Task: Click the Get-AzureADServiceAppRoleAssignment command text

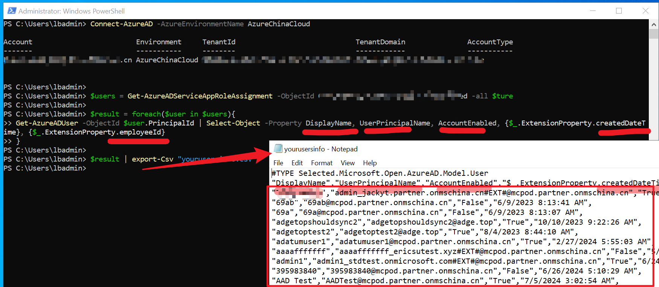Action: click(200, 96)
